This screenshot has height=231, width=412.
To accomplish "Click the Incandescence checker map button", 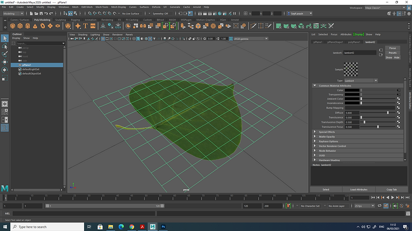I will [398, 103].
